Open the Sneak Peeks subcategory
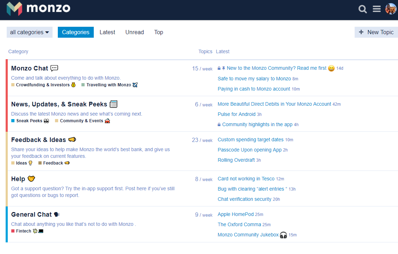398x254 pixels. [x=29, y=121]
